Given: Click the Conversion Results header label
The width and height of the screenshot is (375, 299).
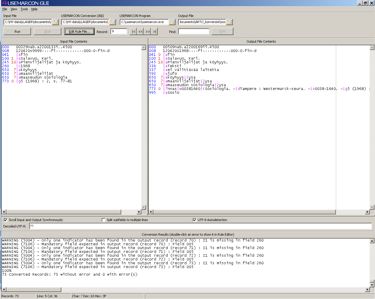Looking at the screenshot, I should click(x=188, y=234).
